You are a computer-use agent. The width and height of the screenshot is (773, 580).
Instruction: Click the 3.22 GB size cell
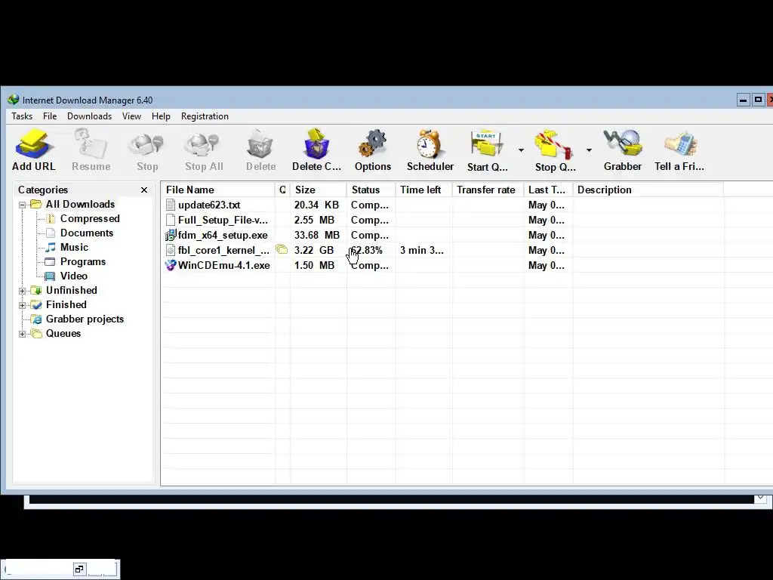click(x=314, y=250)
